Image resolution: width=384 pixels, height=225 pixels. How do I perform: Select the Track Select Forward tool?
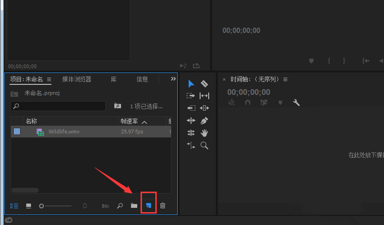coord(191,96)
